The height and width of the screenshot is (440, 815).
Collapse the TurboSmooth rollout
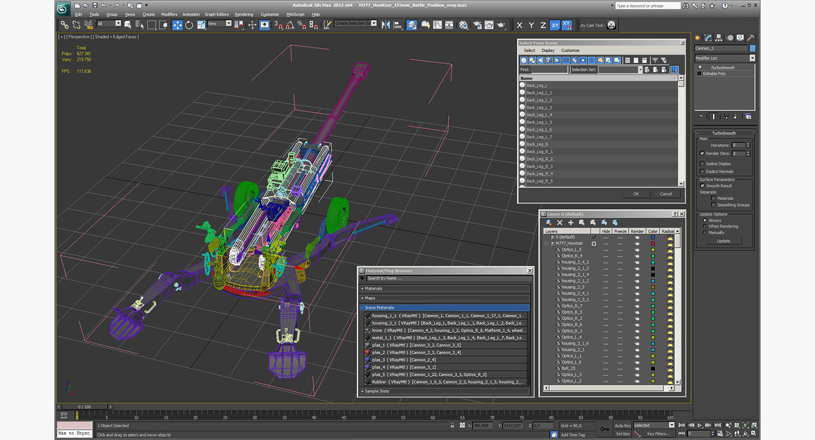pos(724,134)
